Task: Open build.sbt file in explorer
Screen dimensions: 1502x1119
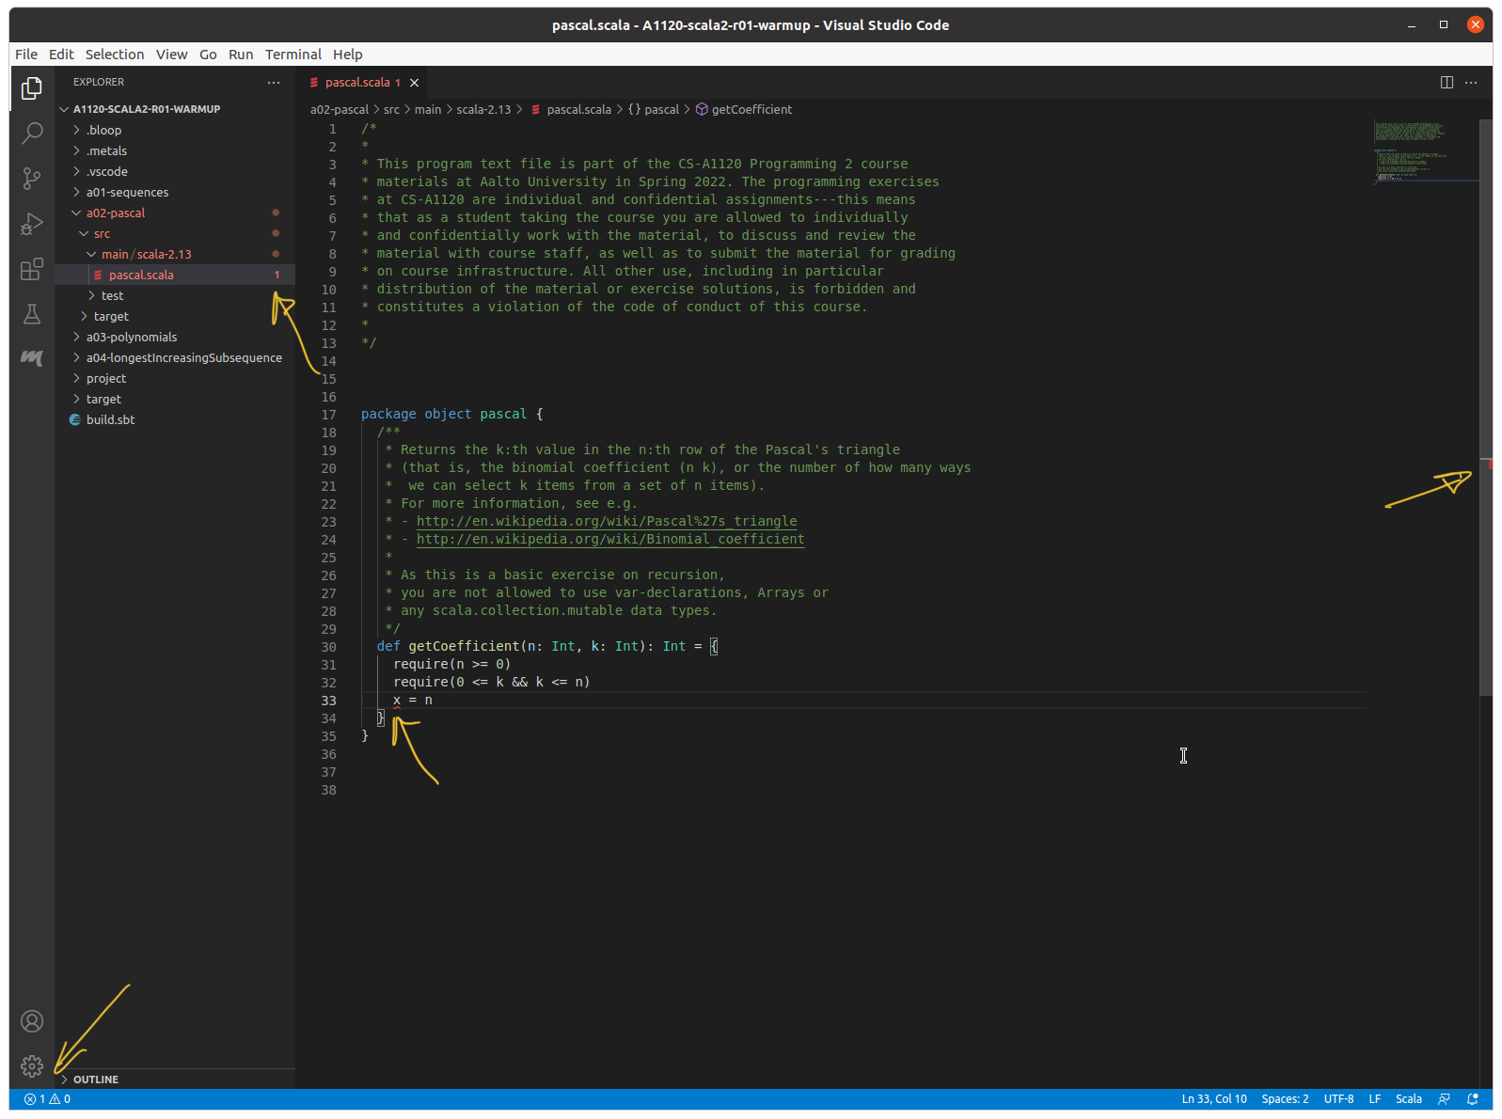Action: [110, 419]
